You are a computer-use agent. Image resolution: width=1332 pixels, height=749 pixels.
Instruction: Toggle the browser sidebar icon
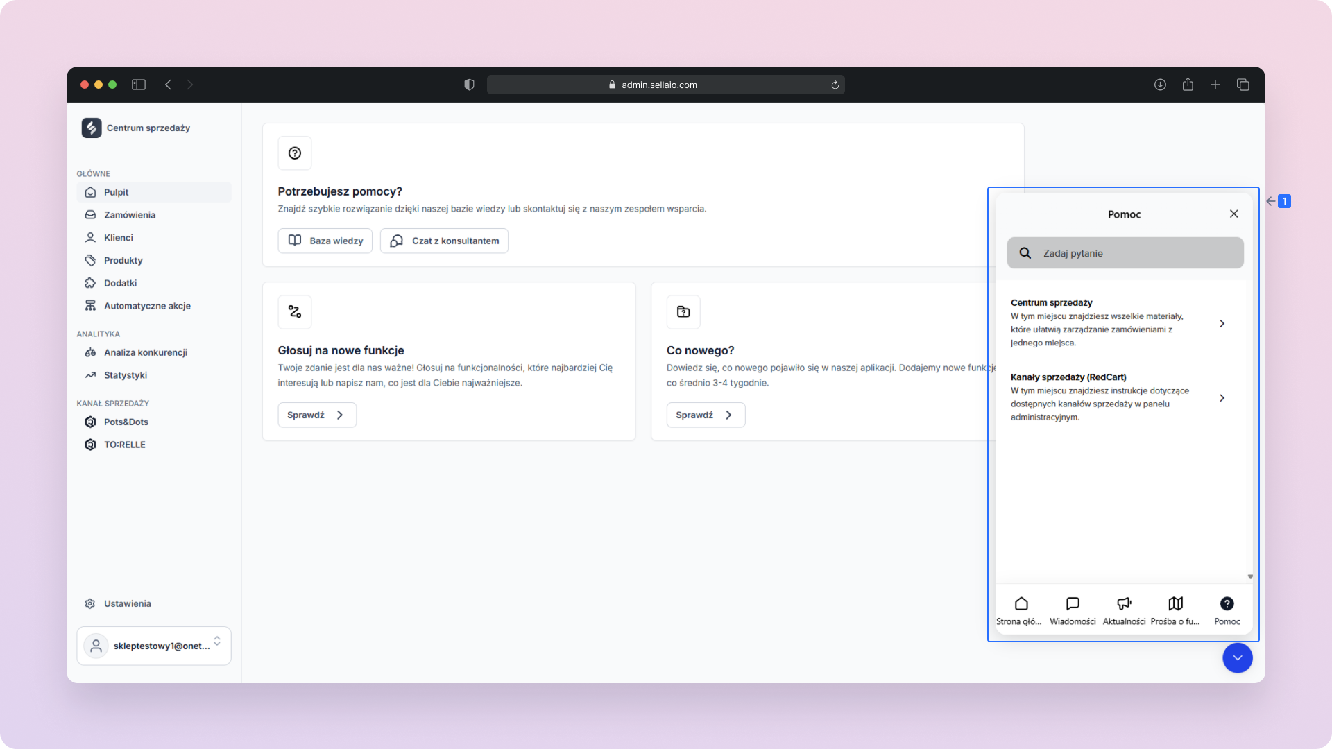[139, 85]
